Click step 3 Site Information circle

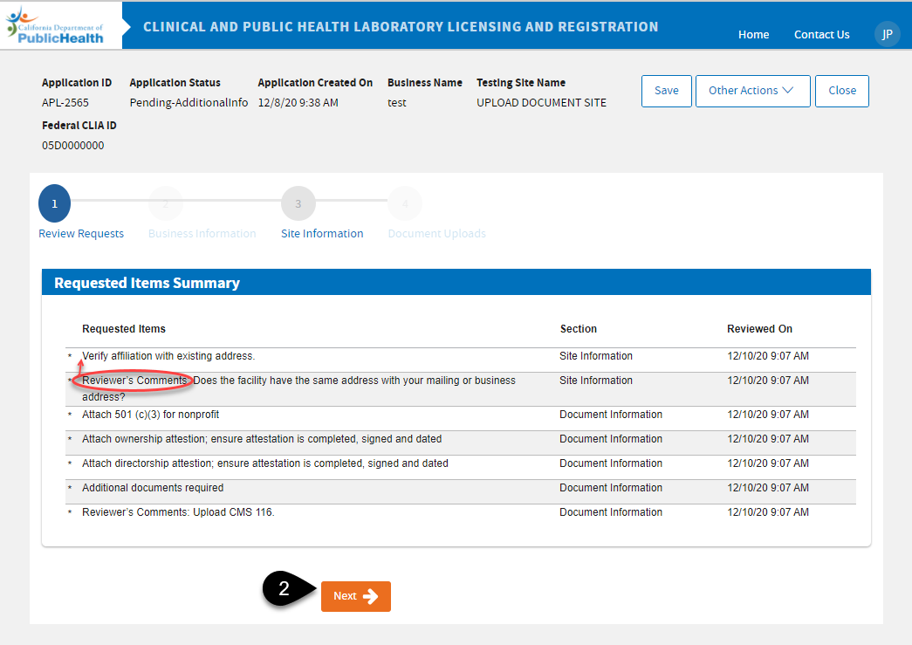298,203
